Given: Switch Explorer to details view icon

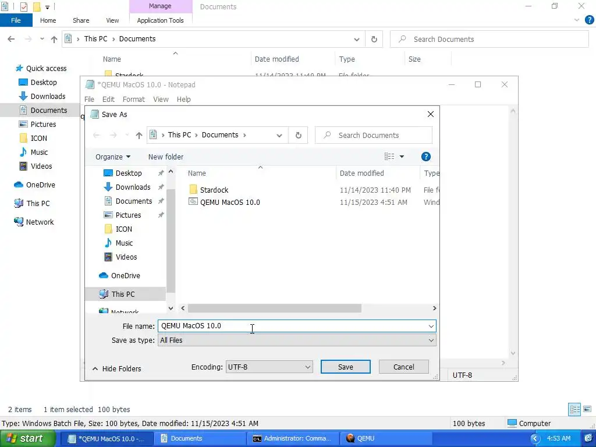Looking at the screenshot, I should point(574,409).
